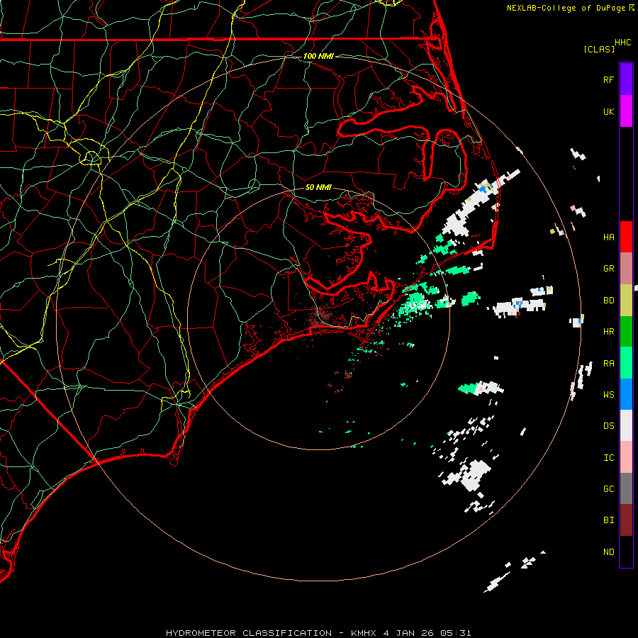Image resolution: width=638 pixels, height=638 pixels.
Task: Select the GR dusty-pink legend swatch
Action: [x=626, y=269]
